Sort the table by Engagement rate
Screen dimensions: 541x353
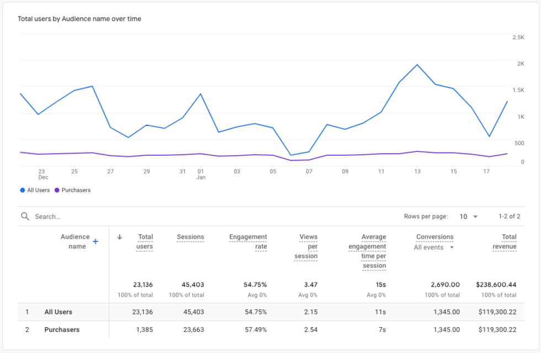tap(248, 241)
